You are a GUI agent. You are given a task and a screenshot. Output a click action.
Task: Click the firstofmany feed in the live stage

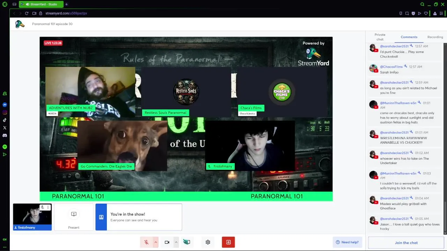(250, 146)
